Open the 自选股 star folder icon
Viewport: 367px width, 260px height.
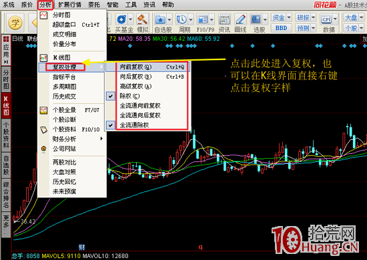[x=161, y=19]
